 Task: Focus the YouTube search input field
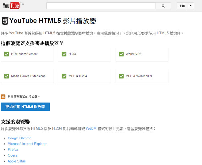[x=101, y=6]
